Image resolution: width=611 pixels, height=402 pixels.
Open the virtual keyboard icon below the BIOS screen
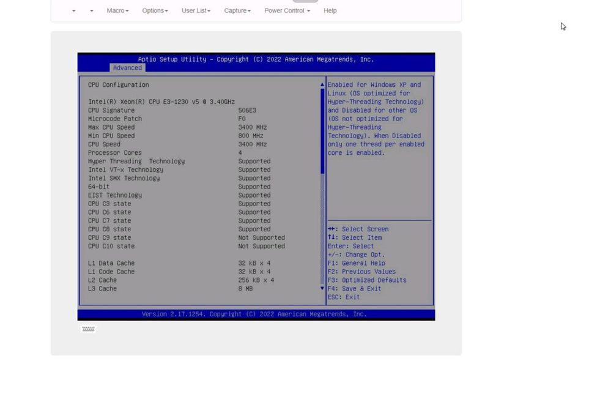click(89, 329)
